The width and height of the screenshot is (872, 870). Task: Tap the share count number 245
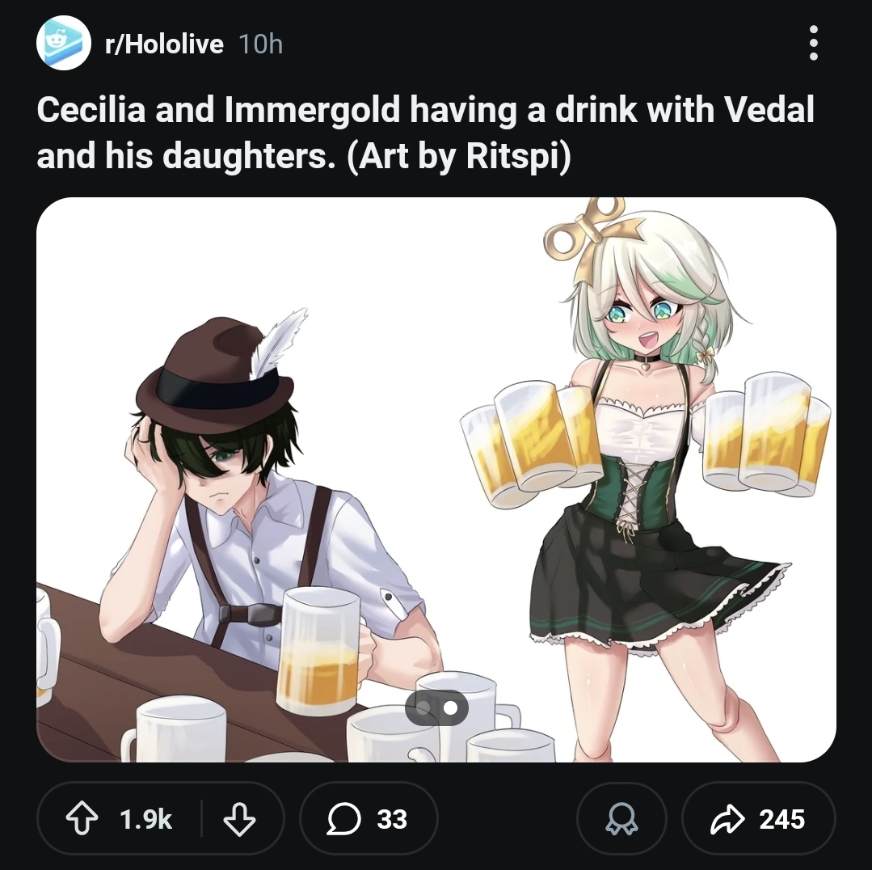pos(782,819)
